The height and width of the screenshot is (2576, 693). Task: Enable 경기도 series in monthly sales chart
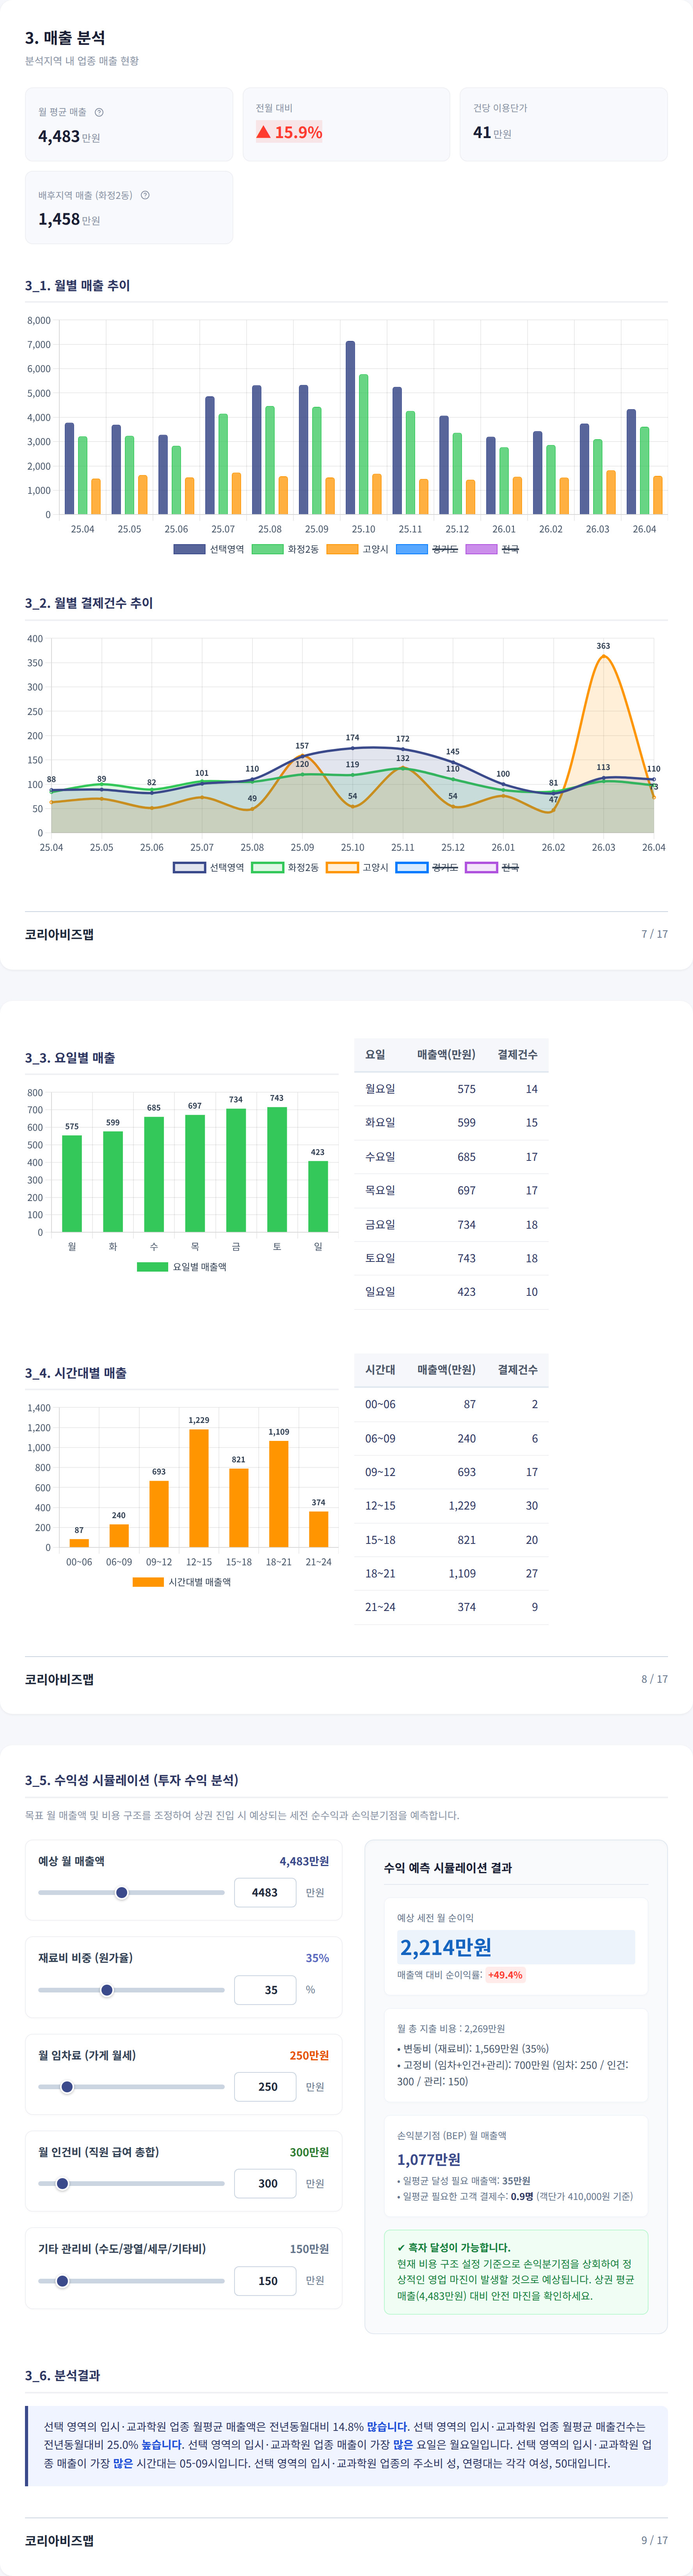pyautogui.click(x=427, y=549)
